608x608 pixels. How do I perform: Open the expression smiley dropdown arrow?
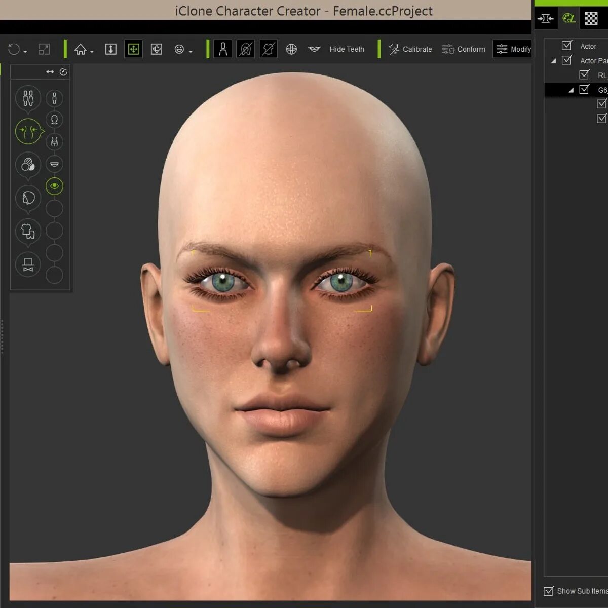click(191, 52)
